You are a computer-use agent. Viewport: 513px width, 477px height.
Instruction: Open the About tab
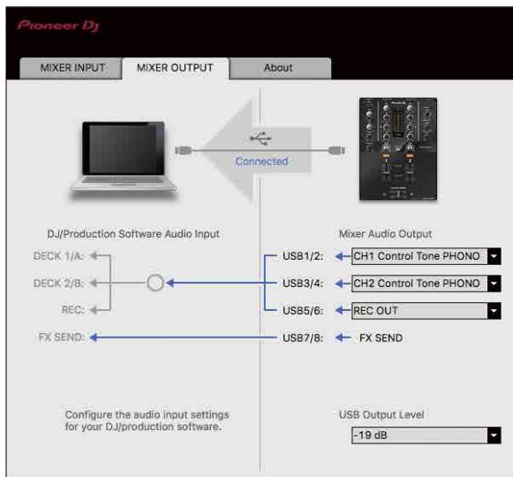point(280,68)
